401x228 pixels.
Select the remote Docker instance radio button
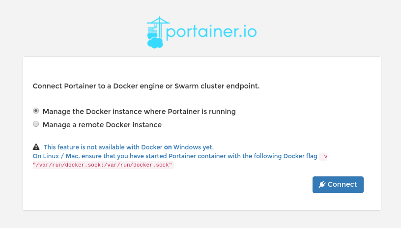coord(36,124)
